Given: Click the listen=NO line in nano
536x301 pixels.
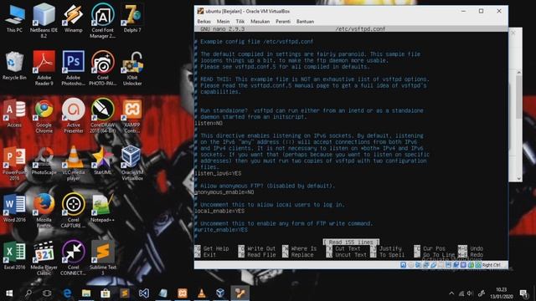Looking at the screenshot, I should point(209,123).
